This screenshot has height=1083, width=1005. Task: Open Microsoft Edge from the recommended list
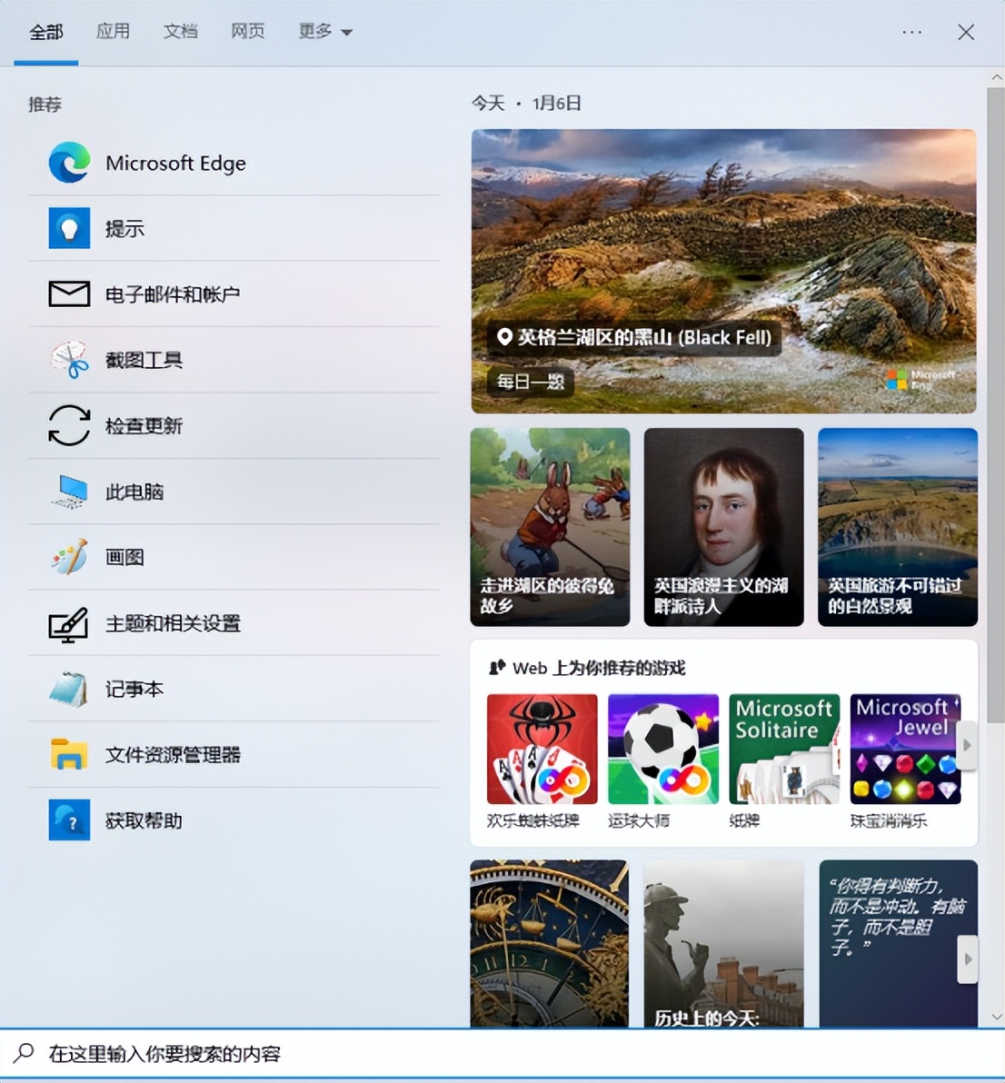tap(175, 164)
